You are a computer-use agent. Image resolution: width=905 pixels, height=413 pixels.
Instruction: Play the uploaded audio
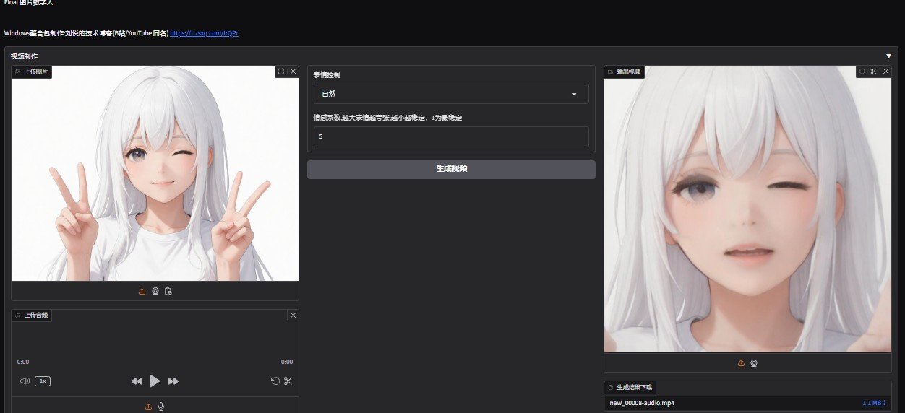(155, 381)
